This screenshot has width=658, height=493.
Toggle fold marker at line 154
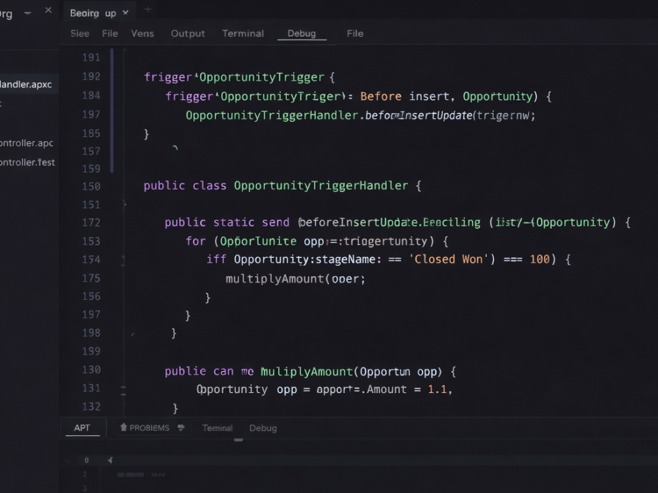tap(124, 260)
